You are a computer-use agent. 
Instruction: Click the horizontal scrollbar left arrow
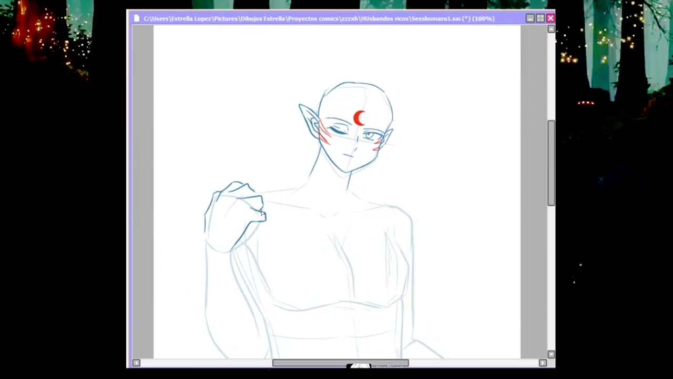(136, 363)
